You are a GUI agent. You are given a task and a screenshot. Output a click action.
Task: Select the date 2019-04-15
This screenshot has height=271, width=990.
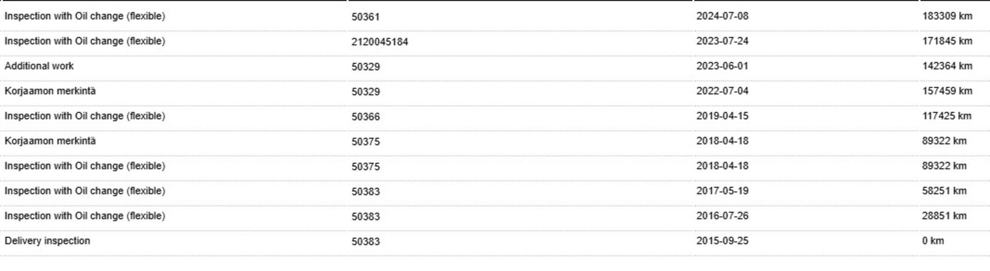pyautogui.click(x=722, y=116)
